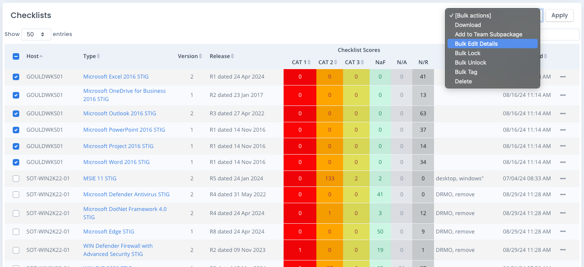
Task: Click the three dots on DotNet Framework 4.0 row
Action: coord(563,213)
